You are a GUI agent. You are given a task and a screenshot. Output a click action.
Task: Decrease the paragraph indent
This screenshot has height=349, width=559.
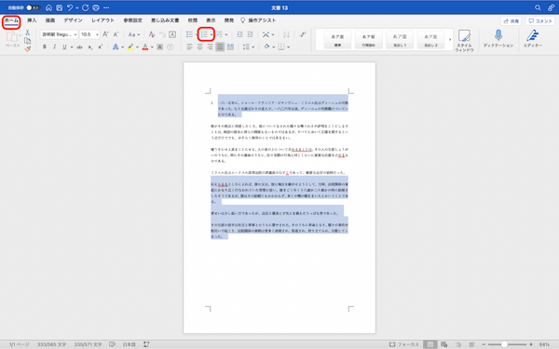(239, 34)
